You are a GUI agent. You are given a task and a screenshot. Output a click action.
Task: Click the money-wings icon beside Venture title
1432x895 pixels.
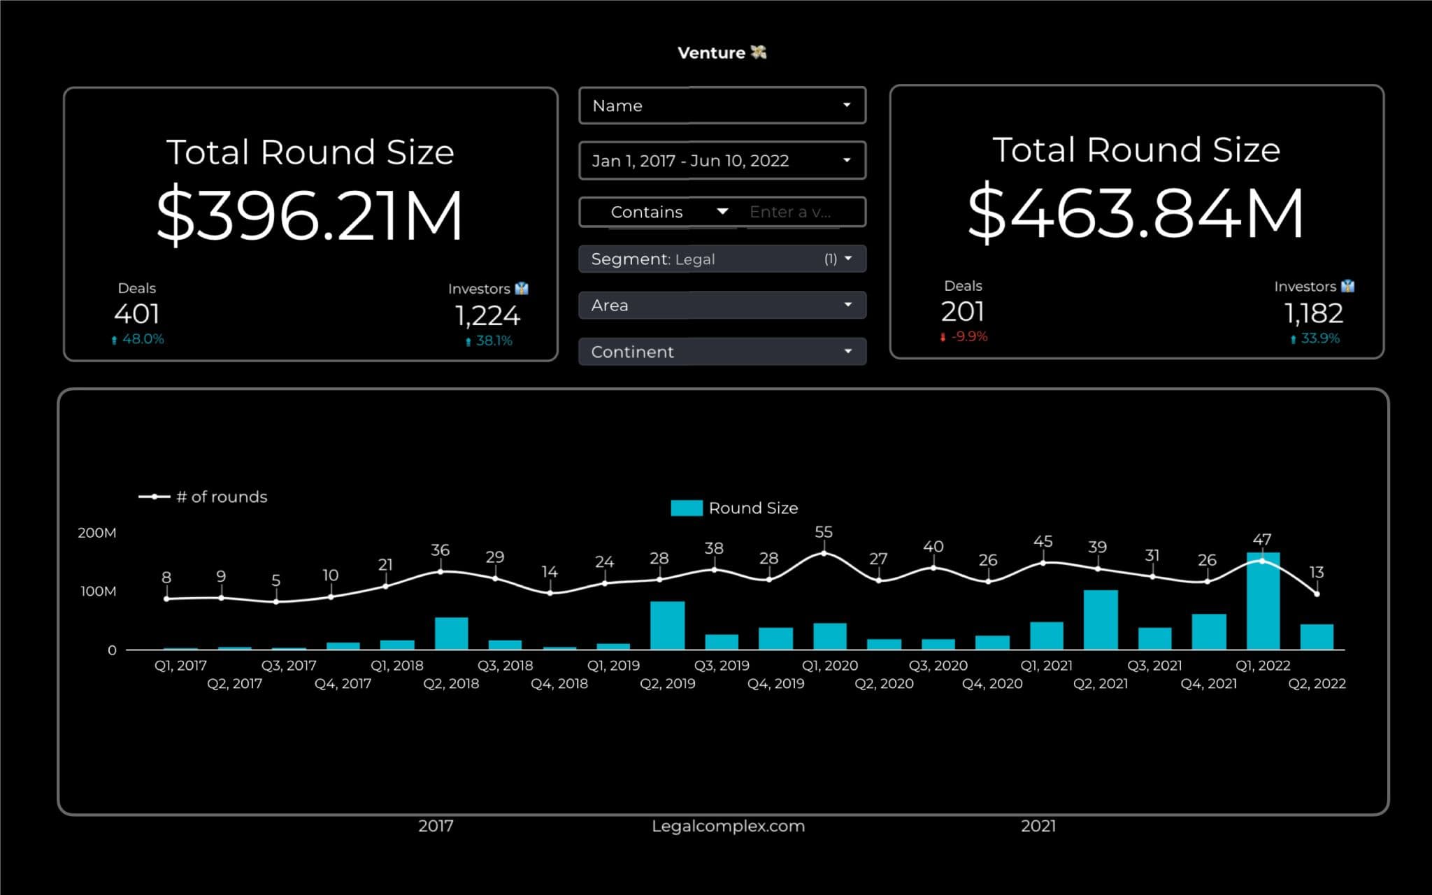(759, 52)
